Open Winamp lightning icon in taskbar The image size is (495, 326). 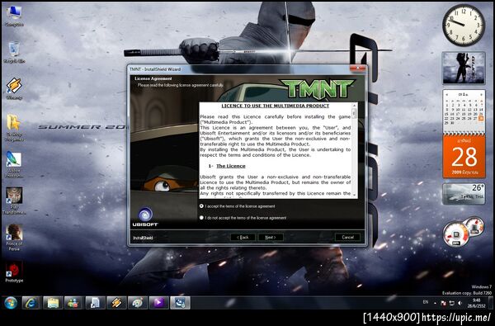tap(116, 303)
